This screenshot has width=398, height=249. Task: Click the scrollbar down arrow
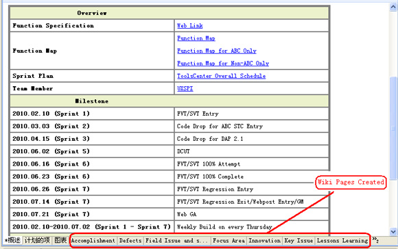(x=393, y=231)
